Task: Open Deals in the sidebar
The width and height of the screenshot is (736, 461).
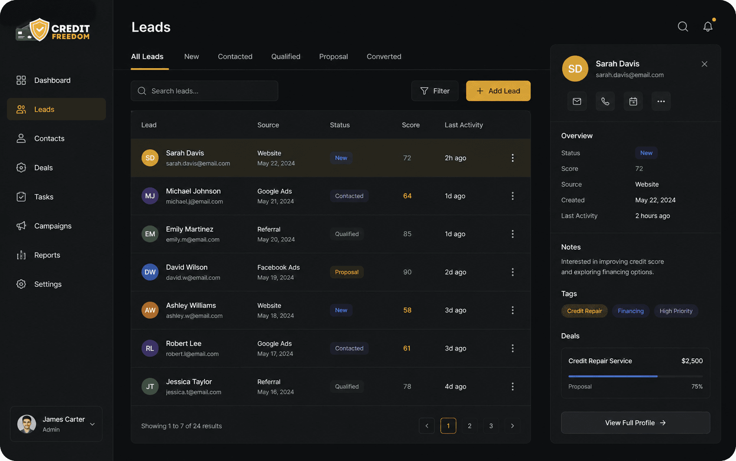Action: 56,168
